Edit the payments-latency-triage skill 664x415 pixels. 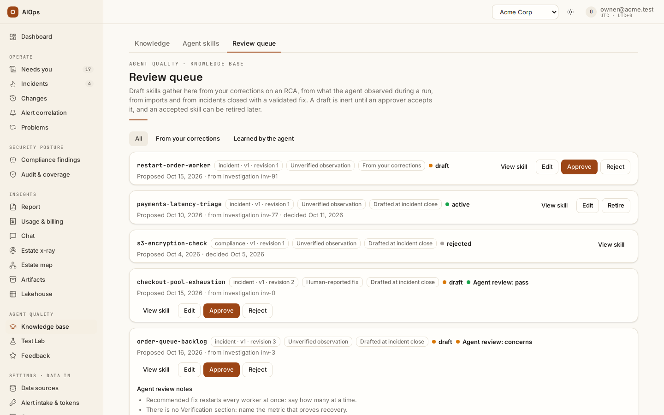587,206
